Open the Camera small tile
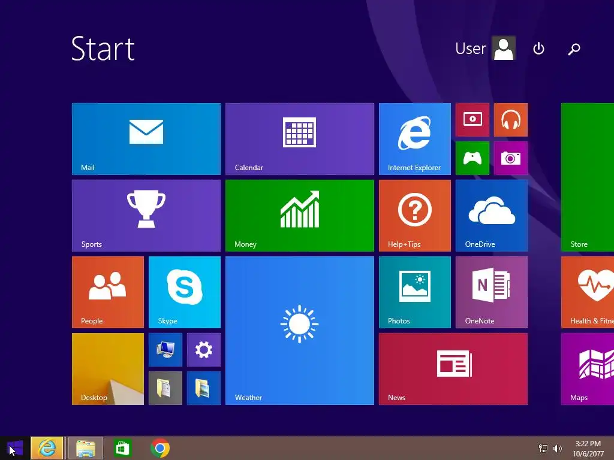Image resolution: width=614 pixels, height=460 pixels. (511, 158)
